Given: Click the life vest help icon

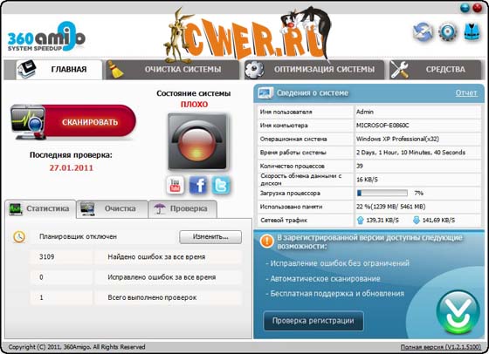Looking at the screenshot, I should pos(472,31).
